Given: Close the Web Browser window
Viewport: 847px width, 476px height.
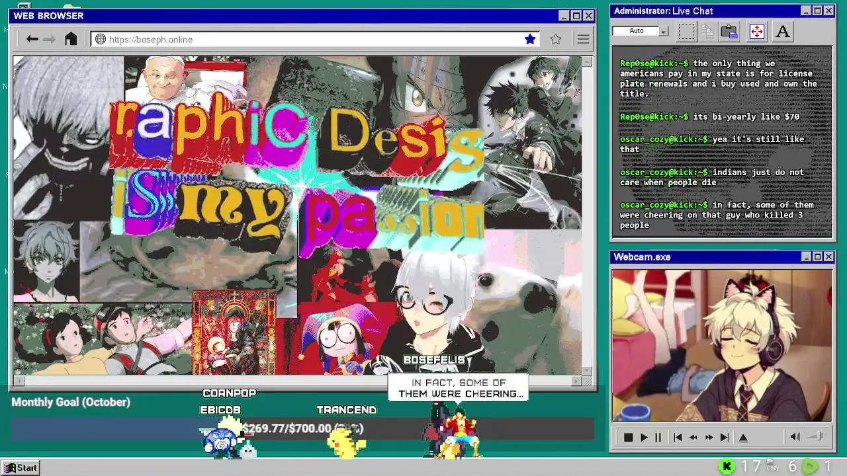Looking at the screenshot, I should tap(588, 16).
